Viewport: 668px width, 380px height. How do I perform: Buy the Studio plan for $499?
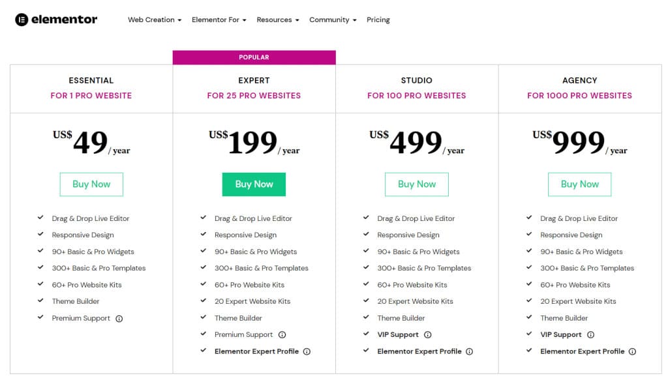coord(417,184)
